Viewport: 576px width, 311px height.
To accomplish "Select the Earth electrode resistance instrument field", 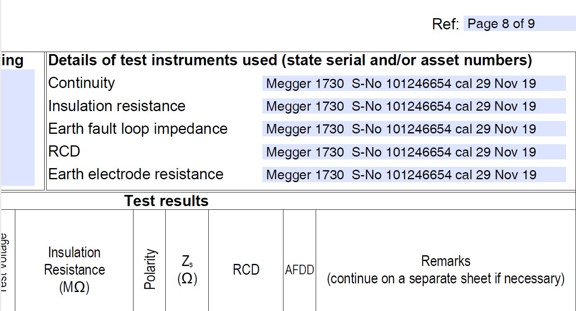I will 414,175.
